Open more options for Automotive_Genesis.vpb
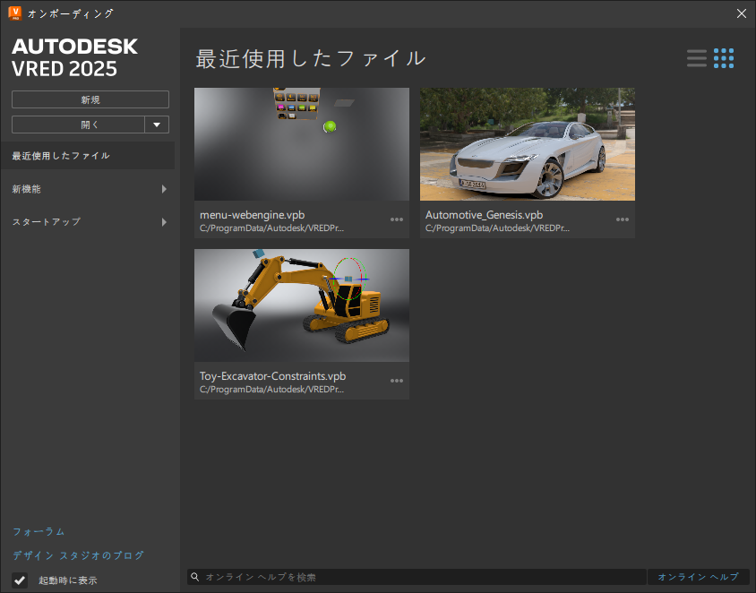This screenshot has width=756, height=593. (x=622, y=219)
